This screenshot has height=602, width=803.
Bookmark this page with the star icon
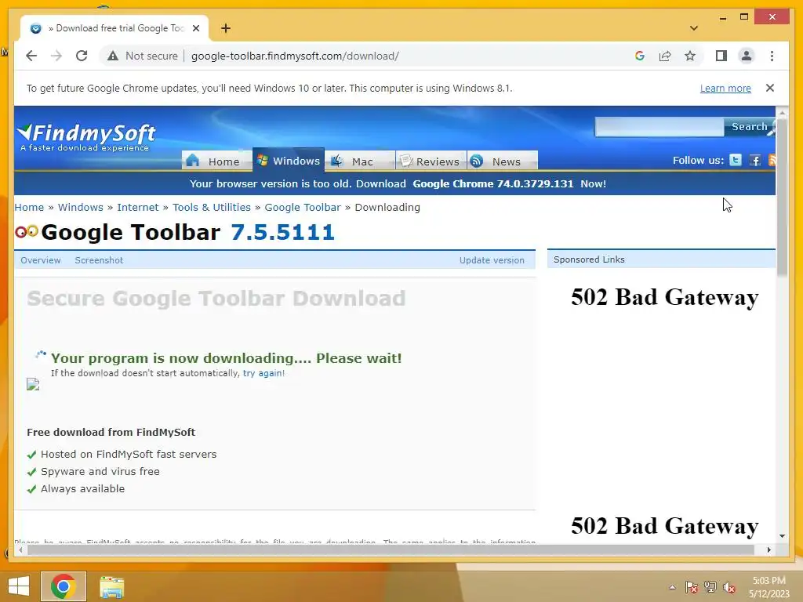click(690, 56)
